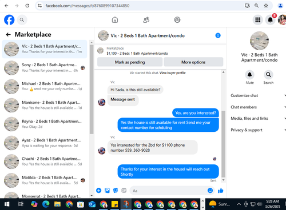This screenshot has width=286, height=210.
Task: Click chat scrollbar down arrow
Action: tap(223, 180)
